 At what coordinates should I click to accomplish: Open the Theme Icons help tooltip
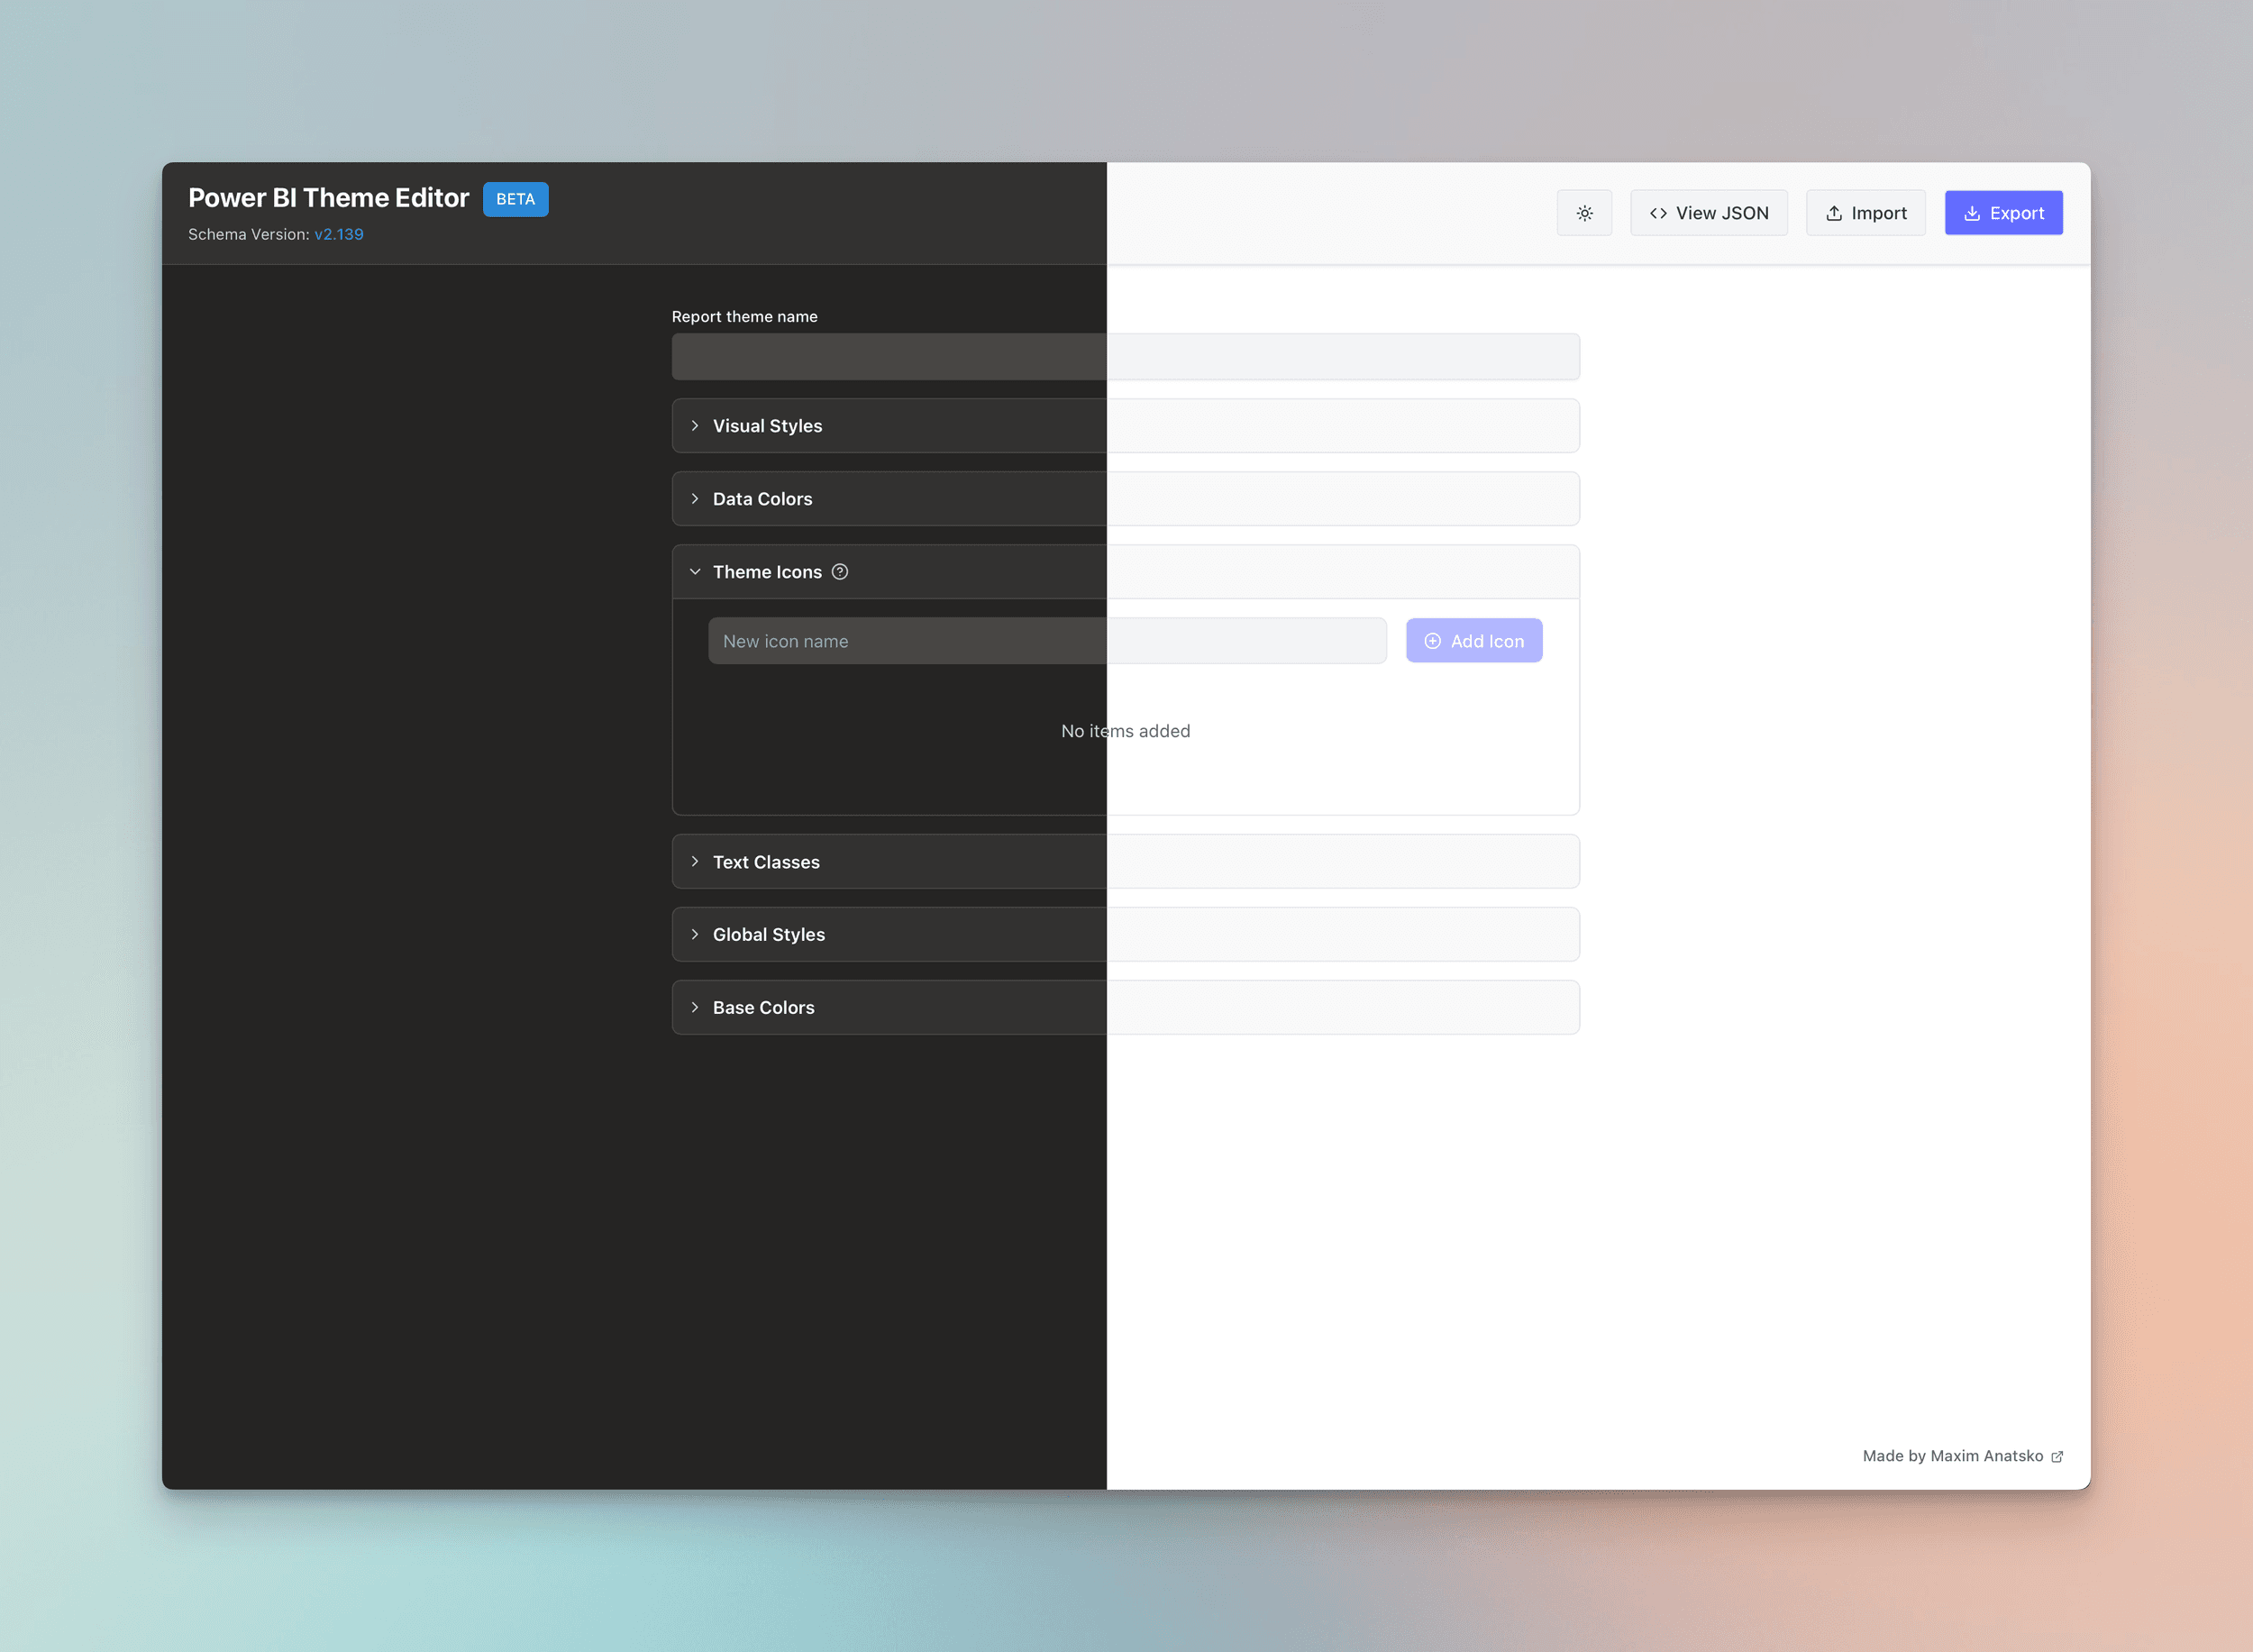pos(840,571)
